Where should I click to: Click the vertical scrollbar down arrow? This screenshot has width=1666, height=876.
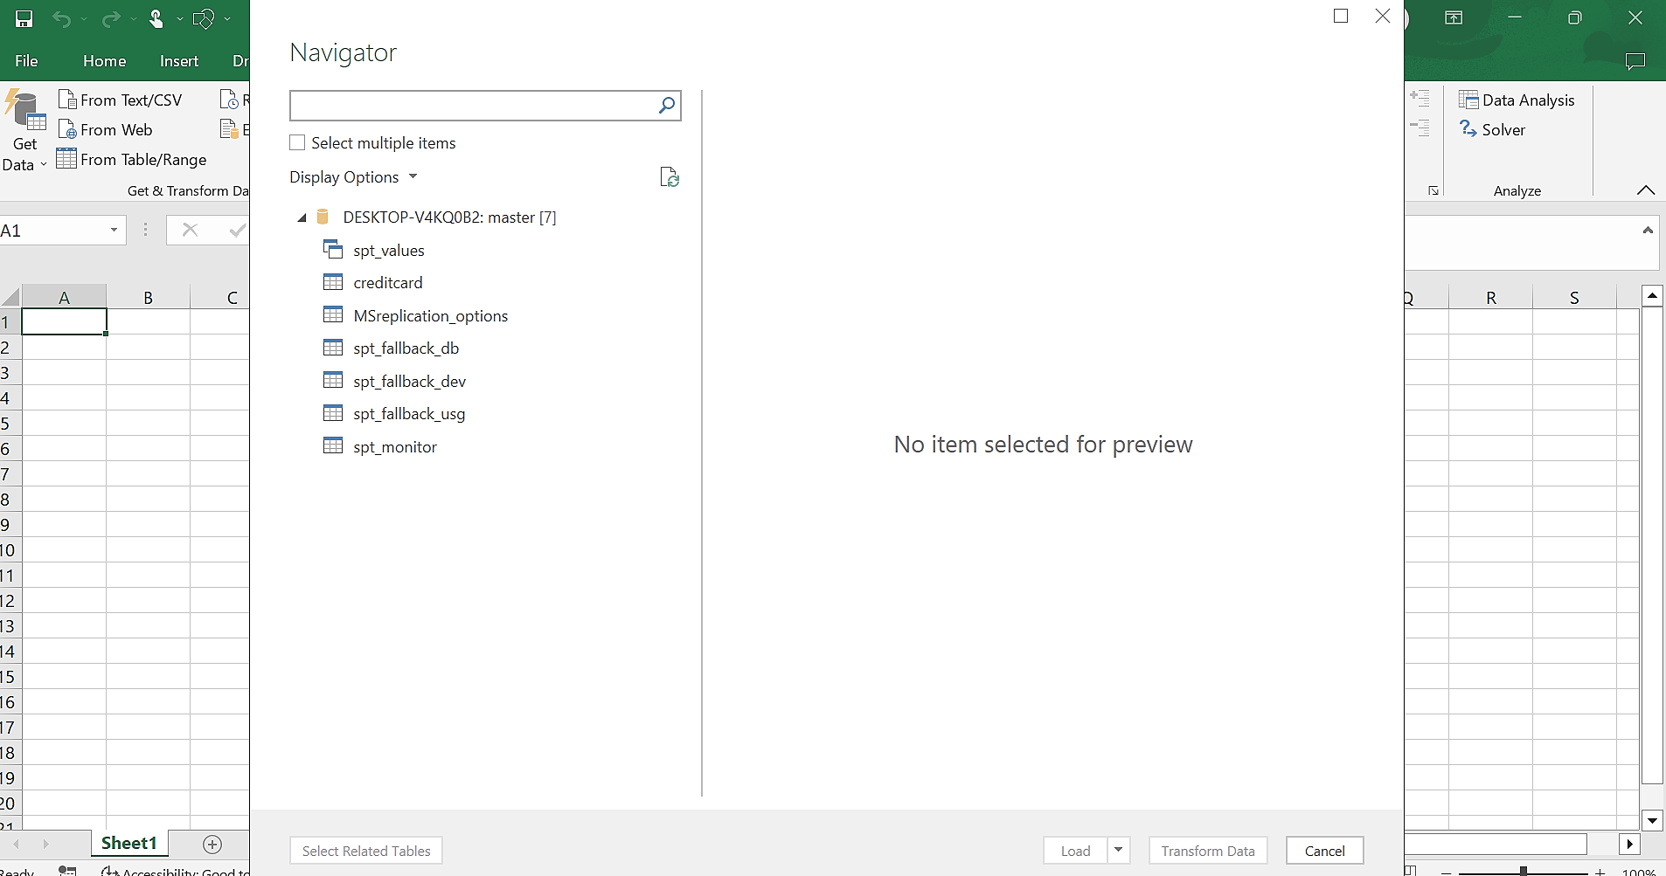coord(1652,820)
